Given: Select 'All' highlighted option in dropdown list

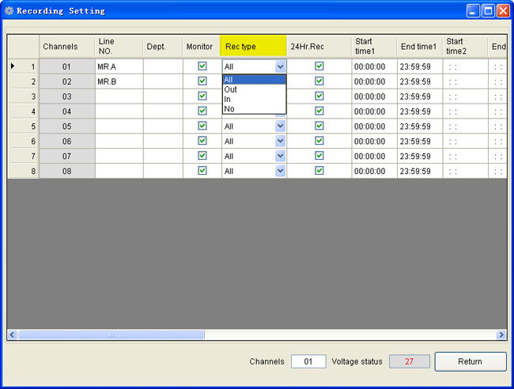Looking at the screenshot, I should tap(253, 80).
